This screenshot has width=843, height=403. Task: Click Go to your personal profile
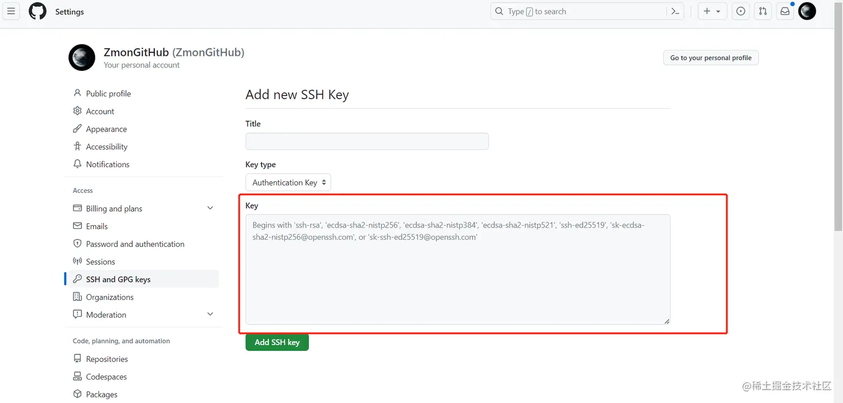(711, 57)
